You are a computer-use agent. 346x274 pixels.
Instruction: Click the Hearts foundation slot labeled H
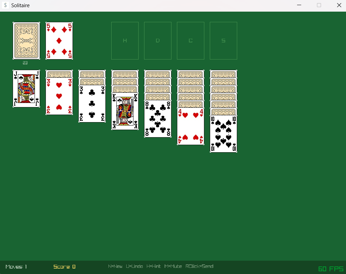(125, 40)
